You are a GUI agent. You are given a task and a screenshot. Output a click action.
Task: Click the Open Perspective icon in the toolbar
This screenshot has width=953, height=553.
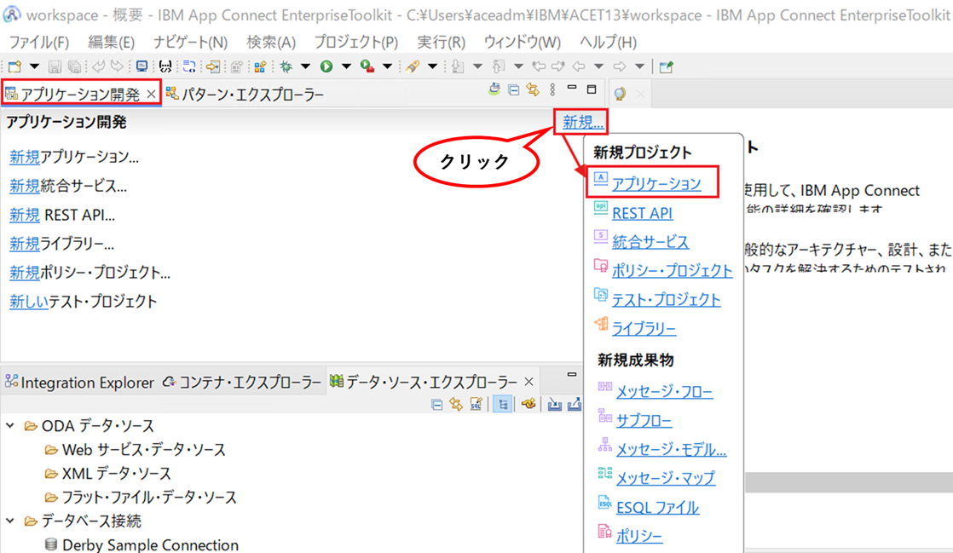(666, 66)
